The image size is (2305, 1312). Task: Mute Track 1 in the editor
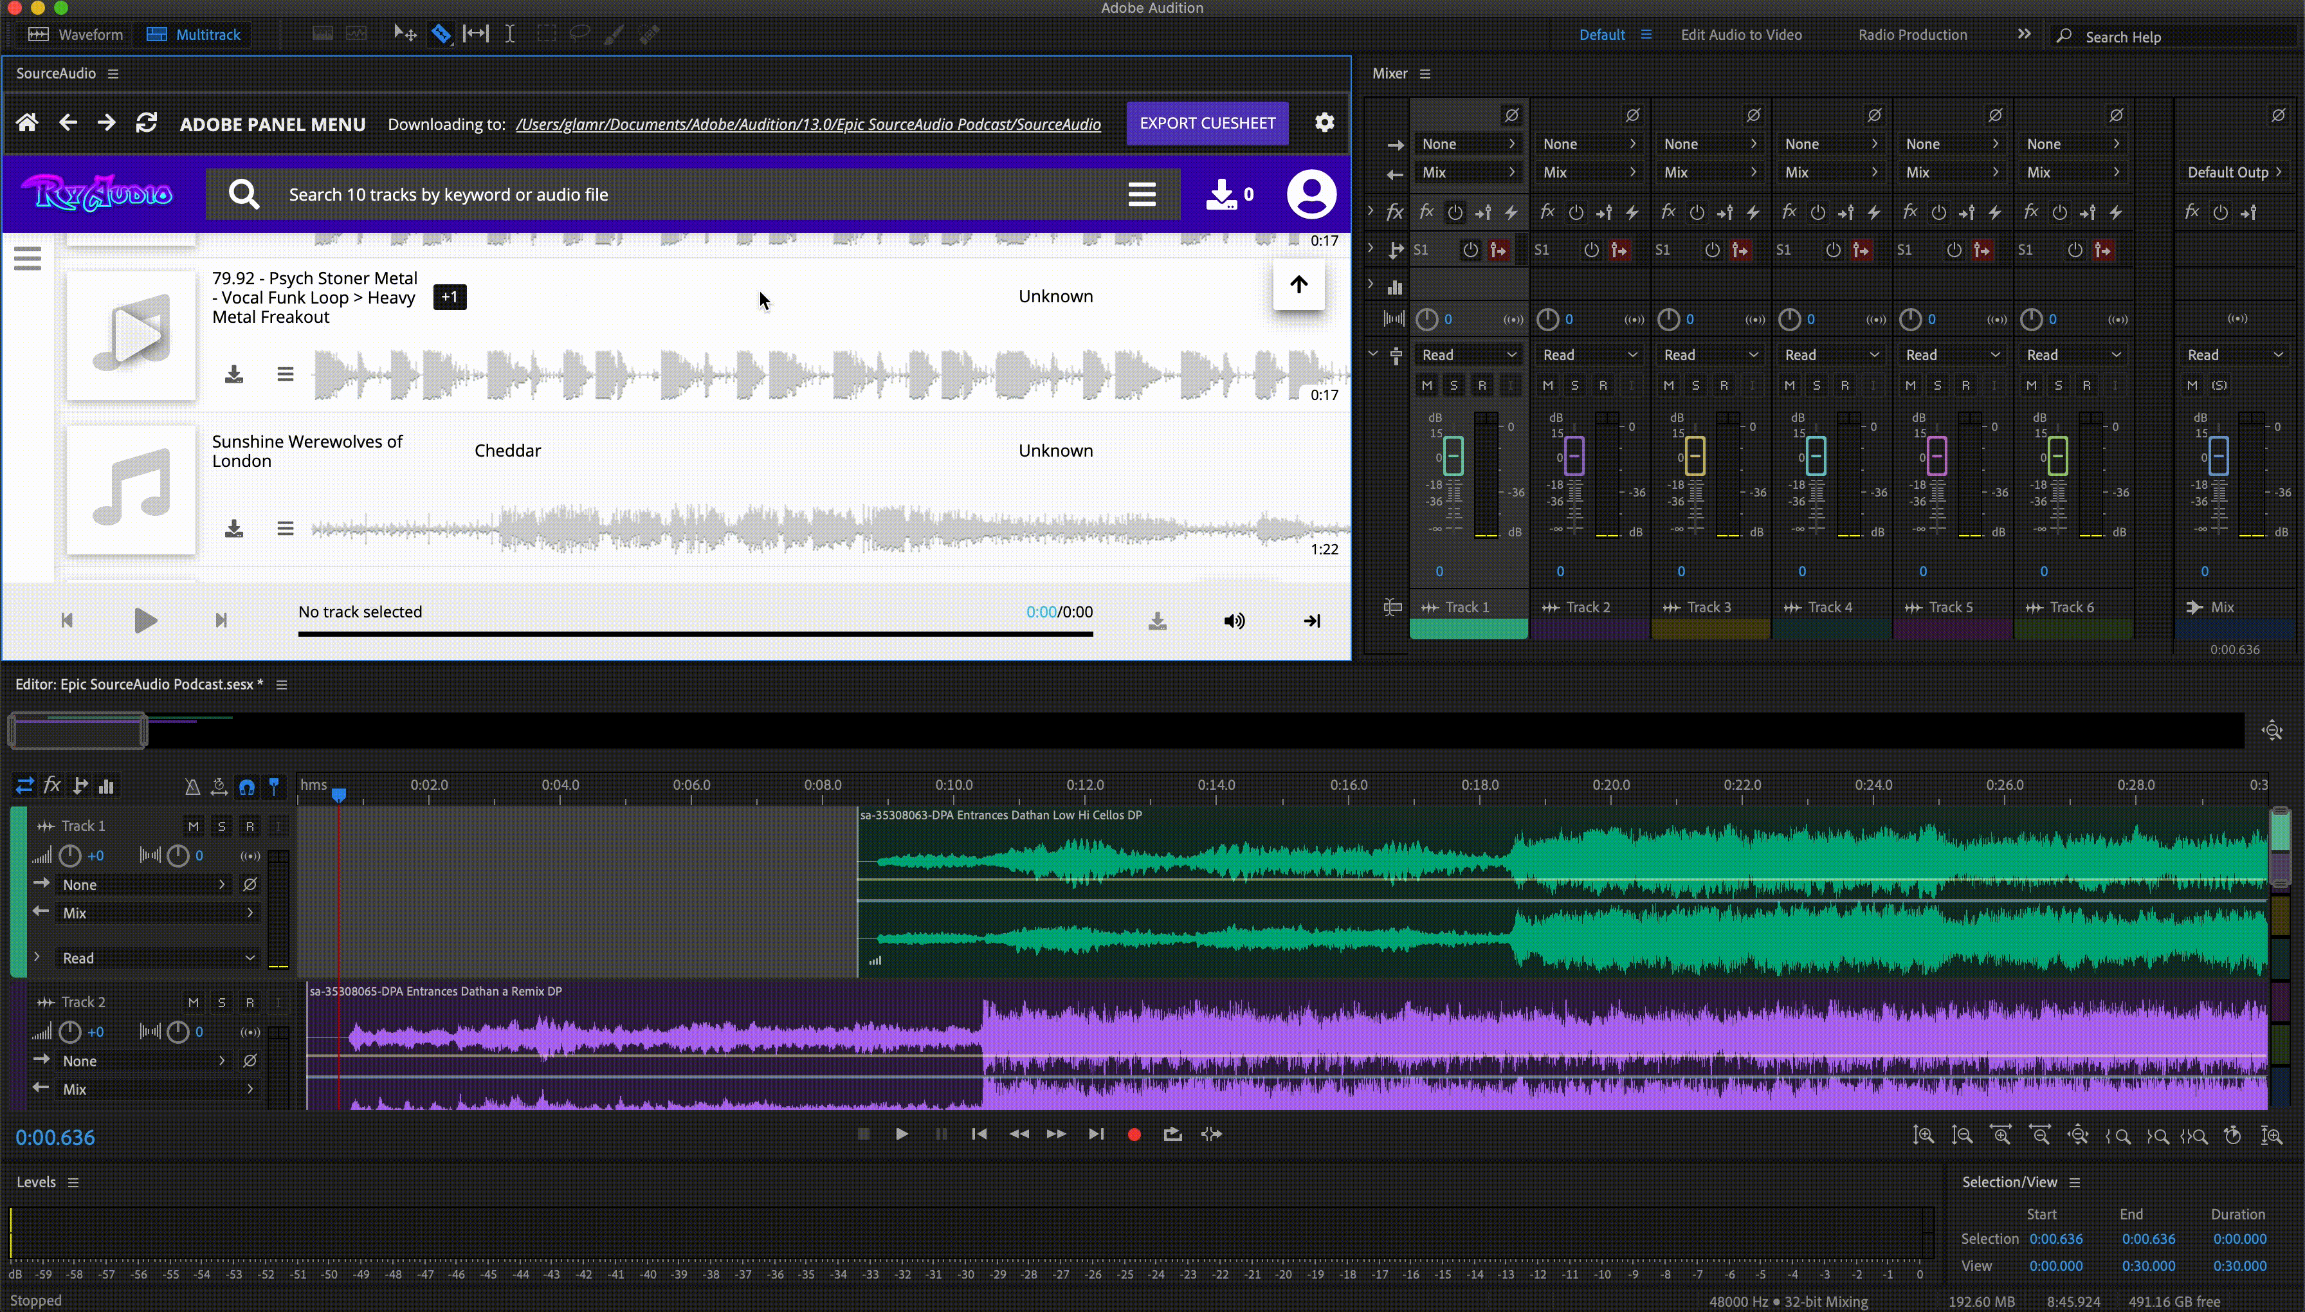[193, 825]
